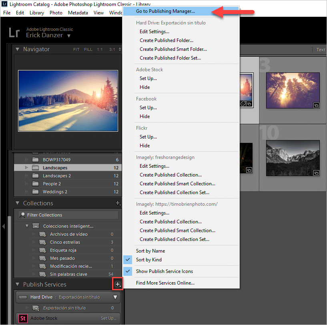Set Navigator zoom to 1:1
This screenshot has height=325, width=327.
click(x=100, y=50)
